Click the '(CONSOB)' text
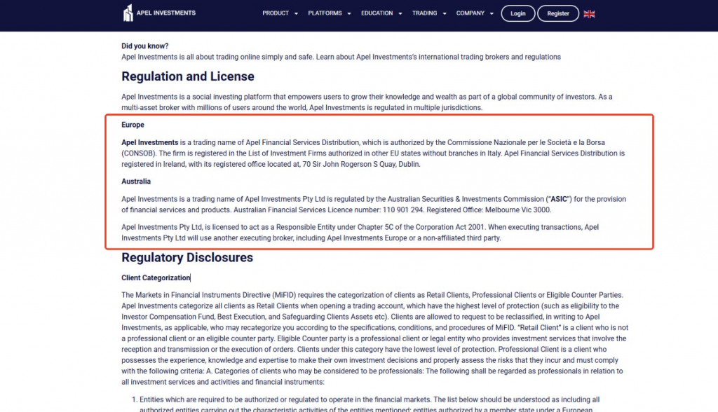The width and height of the screenshot is (718, 412). point(139,153)
